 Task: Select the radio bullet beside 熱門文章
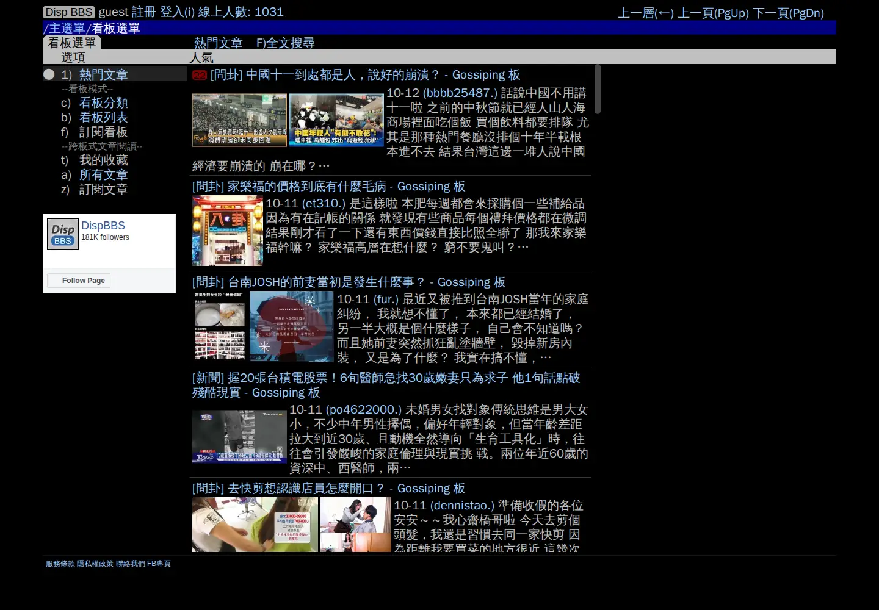pos(49,74)
